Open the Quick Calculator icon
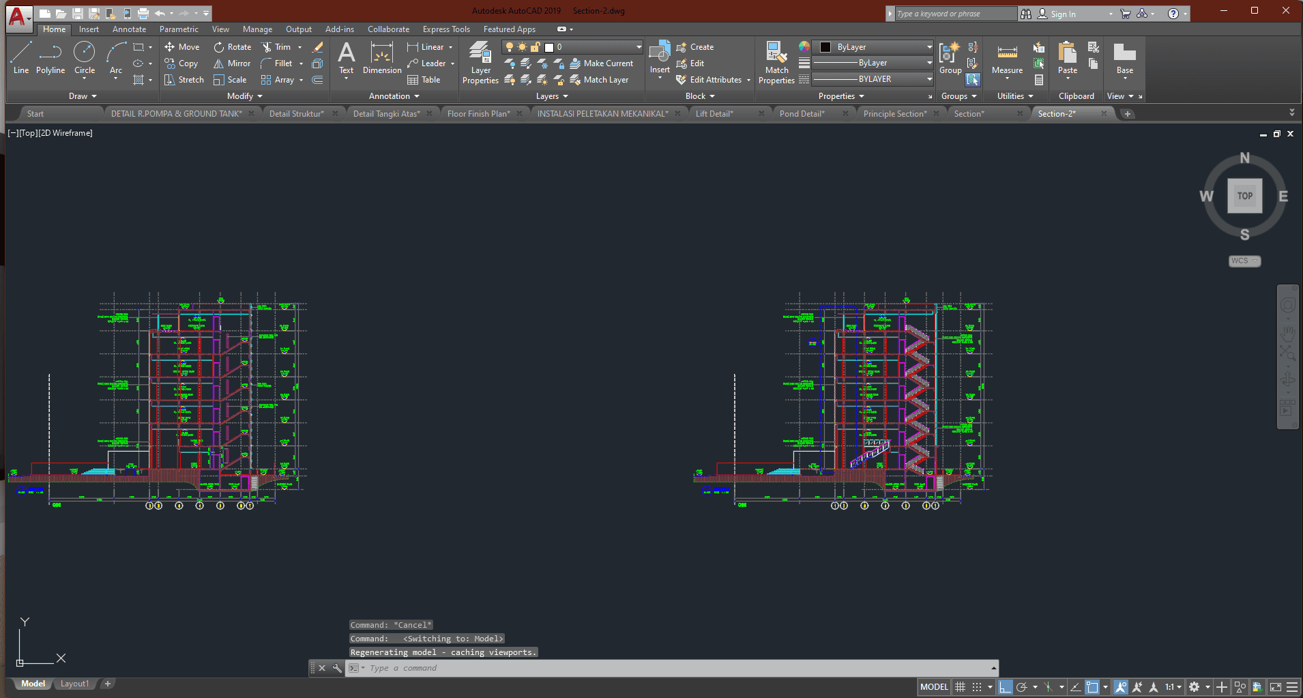The height and width of the screenshot is (698, 1303). [1038, 80]
